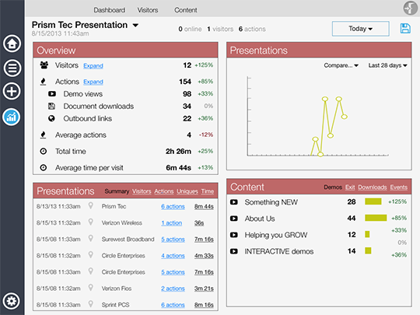
Task: Click location pin on Verizon Wireless row
Action: [x=91, y=222]
